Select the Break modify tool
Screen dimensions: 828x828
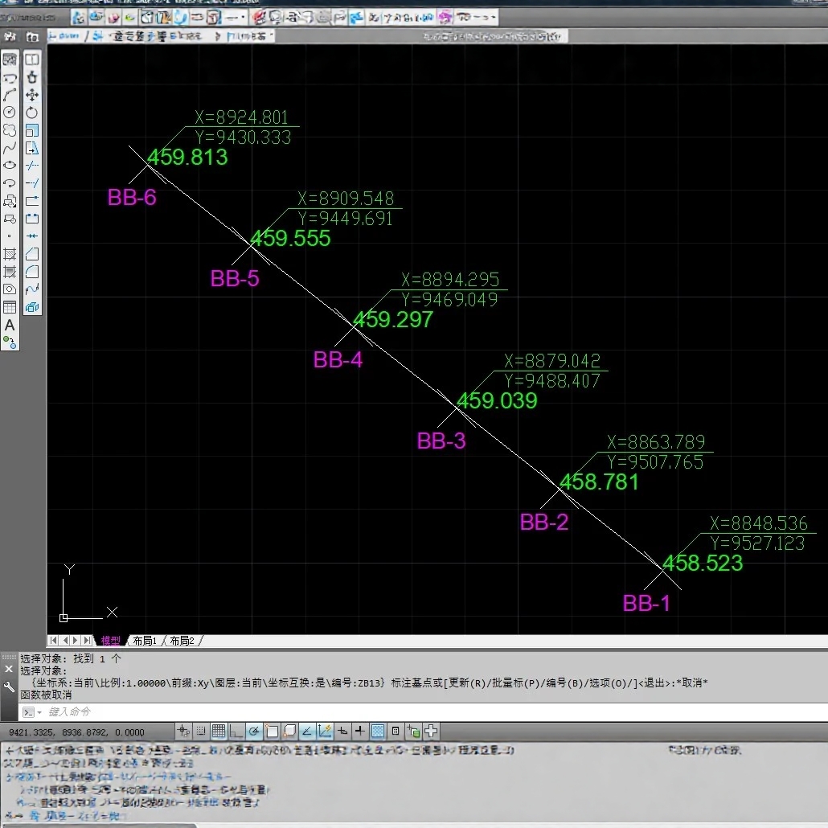pos(32,219)
